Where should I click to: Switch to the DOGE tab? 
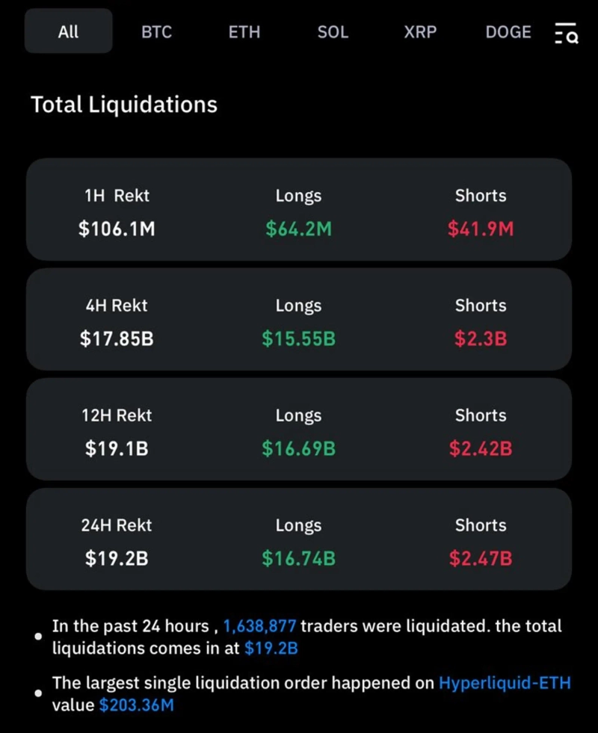[508, 32]
